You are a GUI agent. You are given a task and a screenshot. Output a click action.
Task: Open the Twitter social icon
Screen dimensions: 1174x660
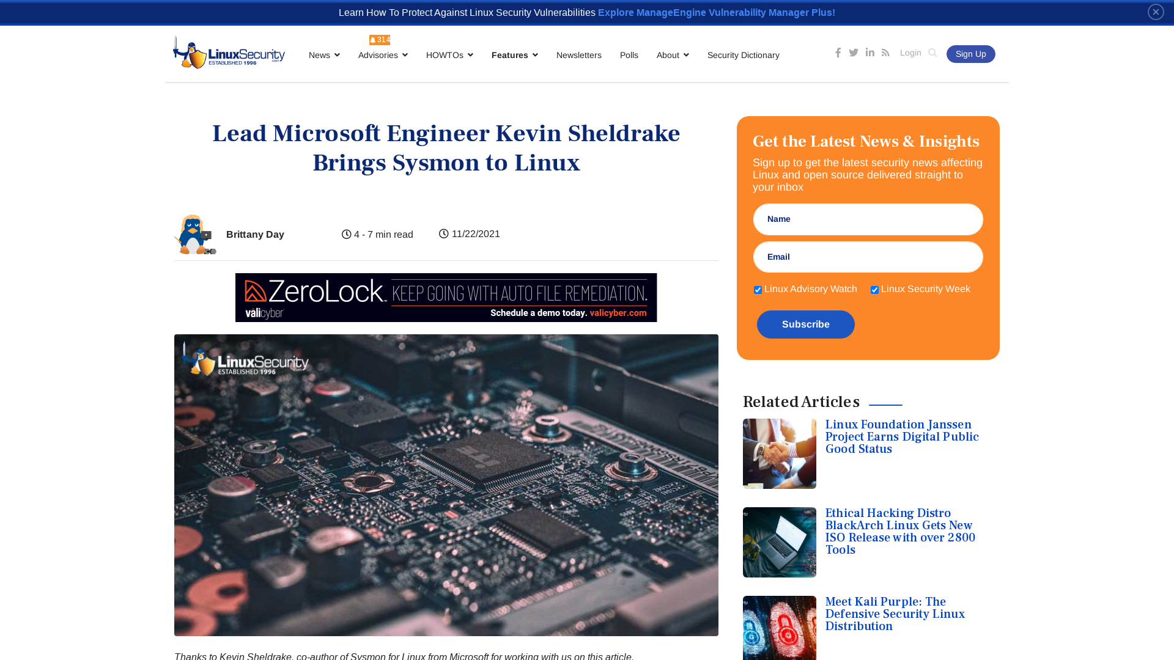(854, 53)
